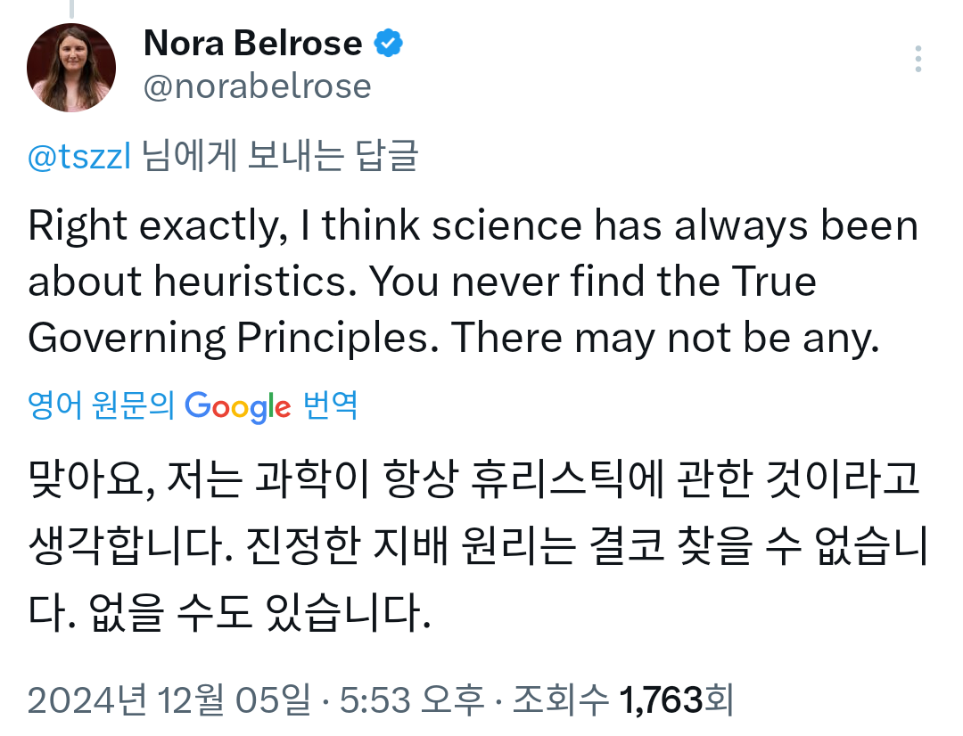963x736 pixels.
Task: Click the blue verified checkmark badge
Action: pos(388,43)
